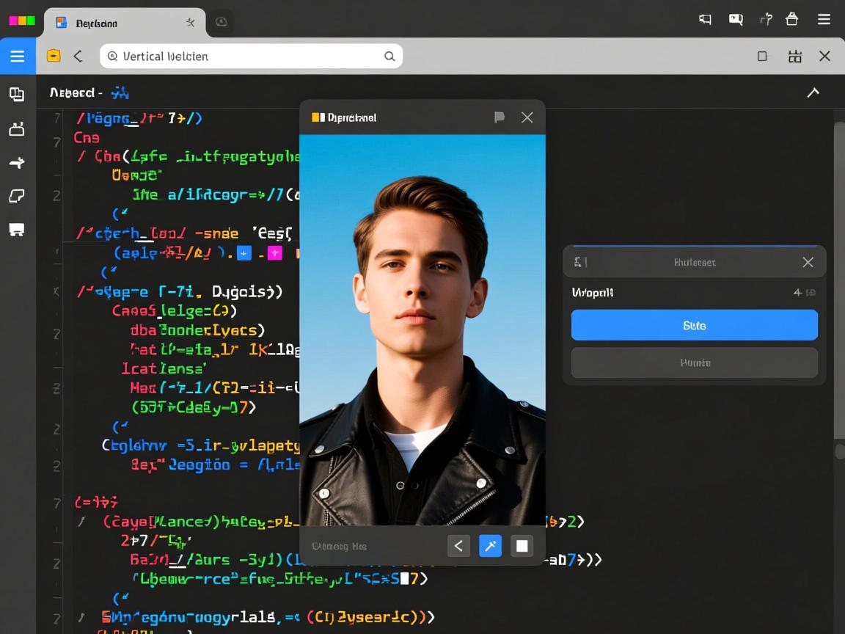Image resolution: width=845 pixels, height=634 pixels.
Task: Click the blue color swatch in the code
Action: [x=244, y=253]
